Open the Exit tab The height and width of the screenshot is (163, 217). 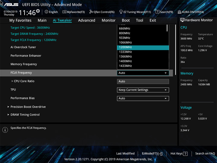click(x=153, y=21)
